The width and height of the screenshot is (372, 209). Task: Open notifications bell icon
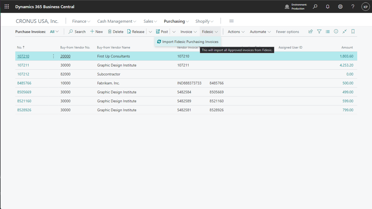tap(328, 6)
